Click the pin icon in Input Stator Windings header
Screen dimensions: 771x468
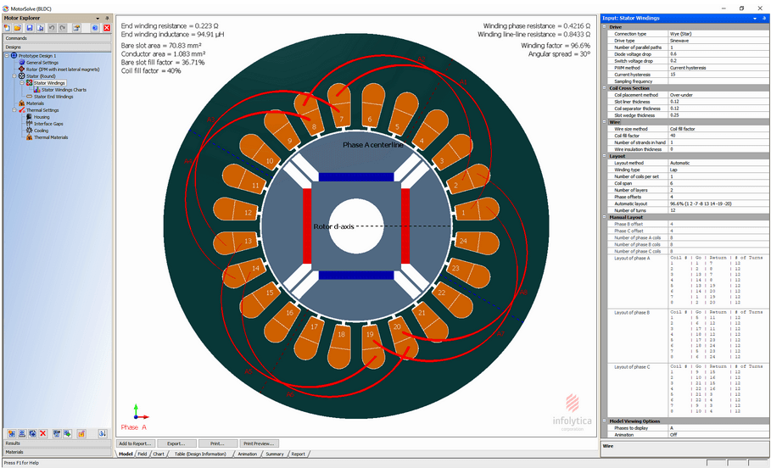click(764, 18)
